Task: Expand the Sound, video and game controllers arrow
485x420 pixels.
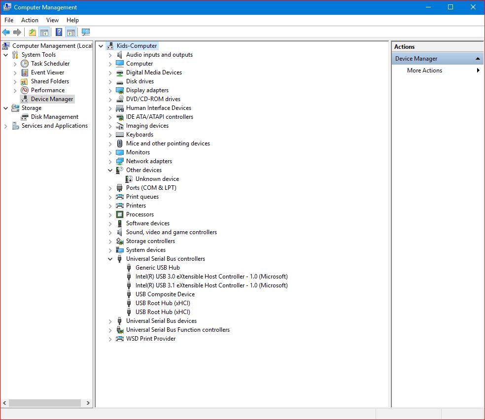Action: point(110,232)
